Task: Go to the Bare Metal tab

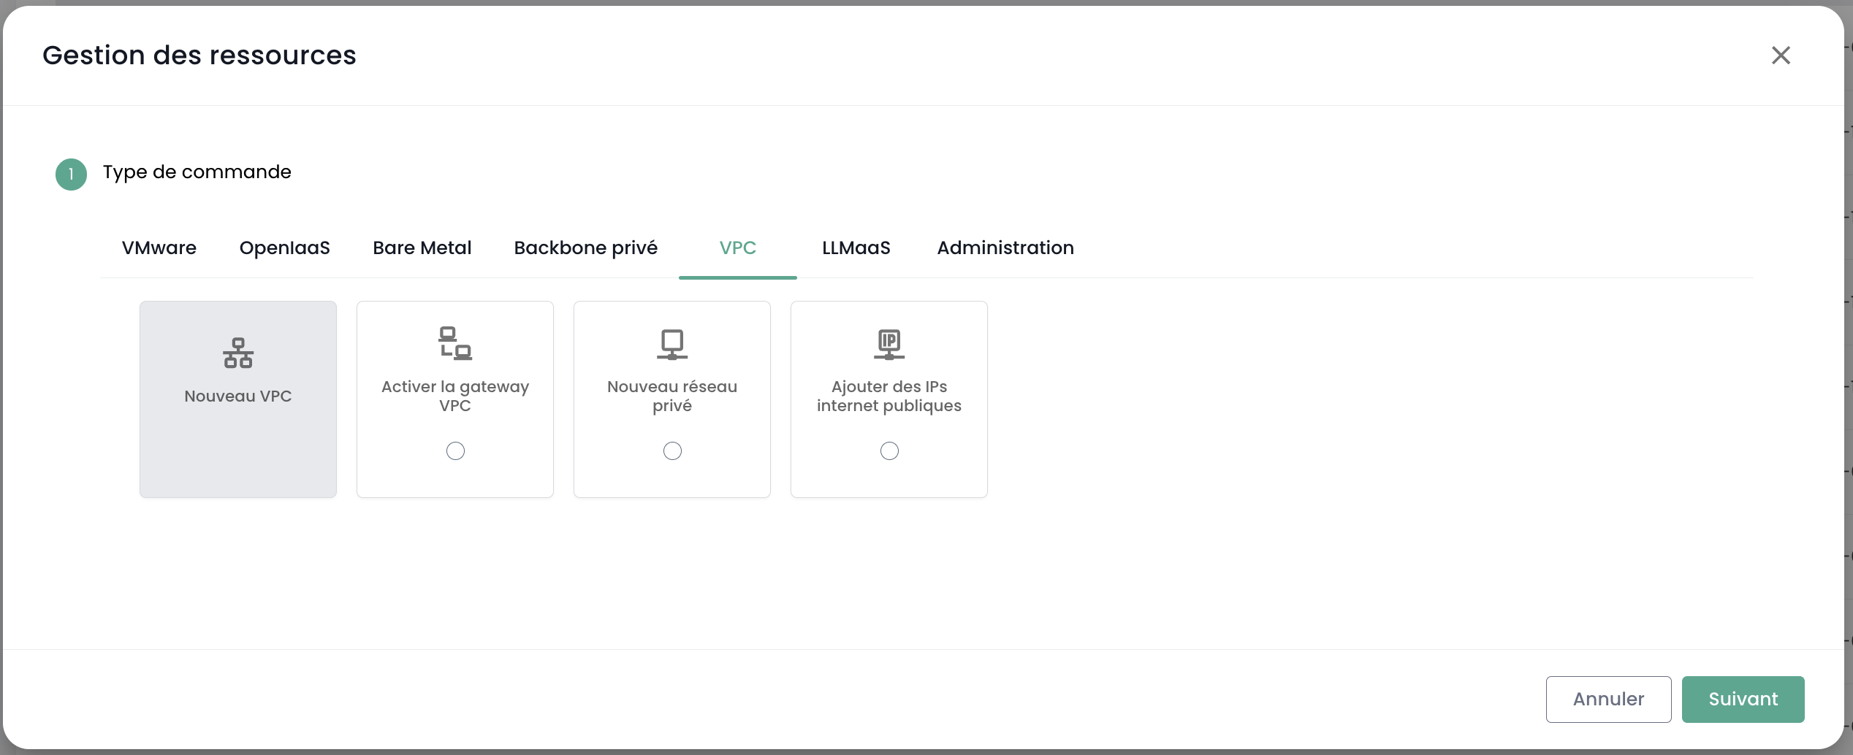Action: pos(422,248)
